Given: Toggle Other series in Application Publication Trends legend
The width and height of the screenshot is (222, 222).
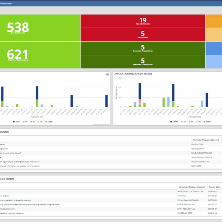Looking at the screenshot, I should [207, 121].
